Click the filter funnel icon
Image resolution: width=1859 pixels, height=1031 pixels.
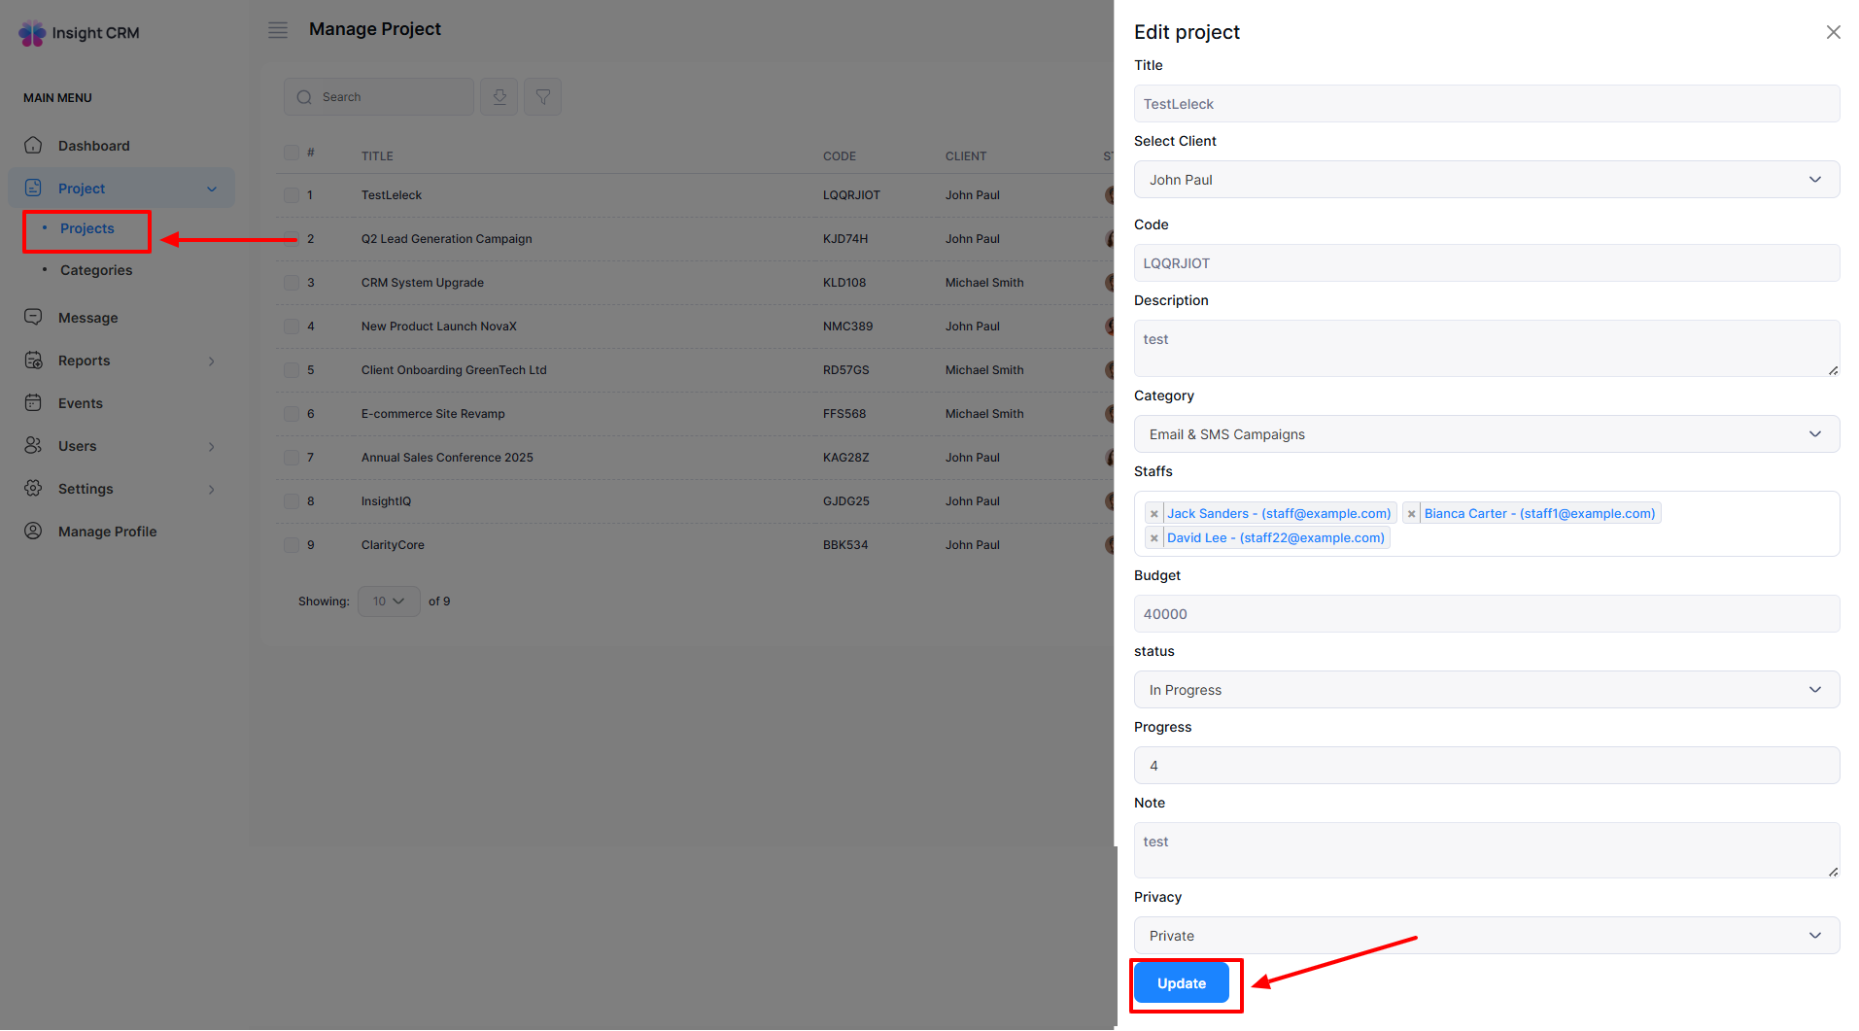[543, 97]
